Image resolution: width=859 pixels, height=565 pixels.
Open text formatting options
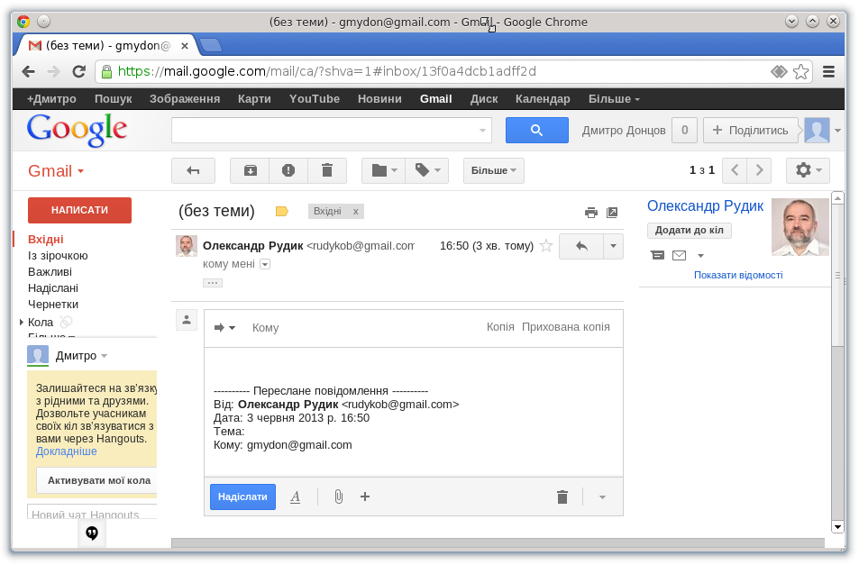(x=296, y=497)
